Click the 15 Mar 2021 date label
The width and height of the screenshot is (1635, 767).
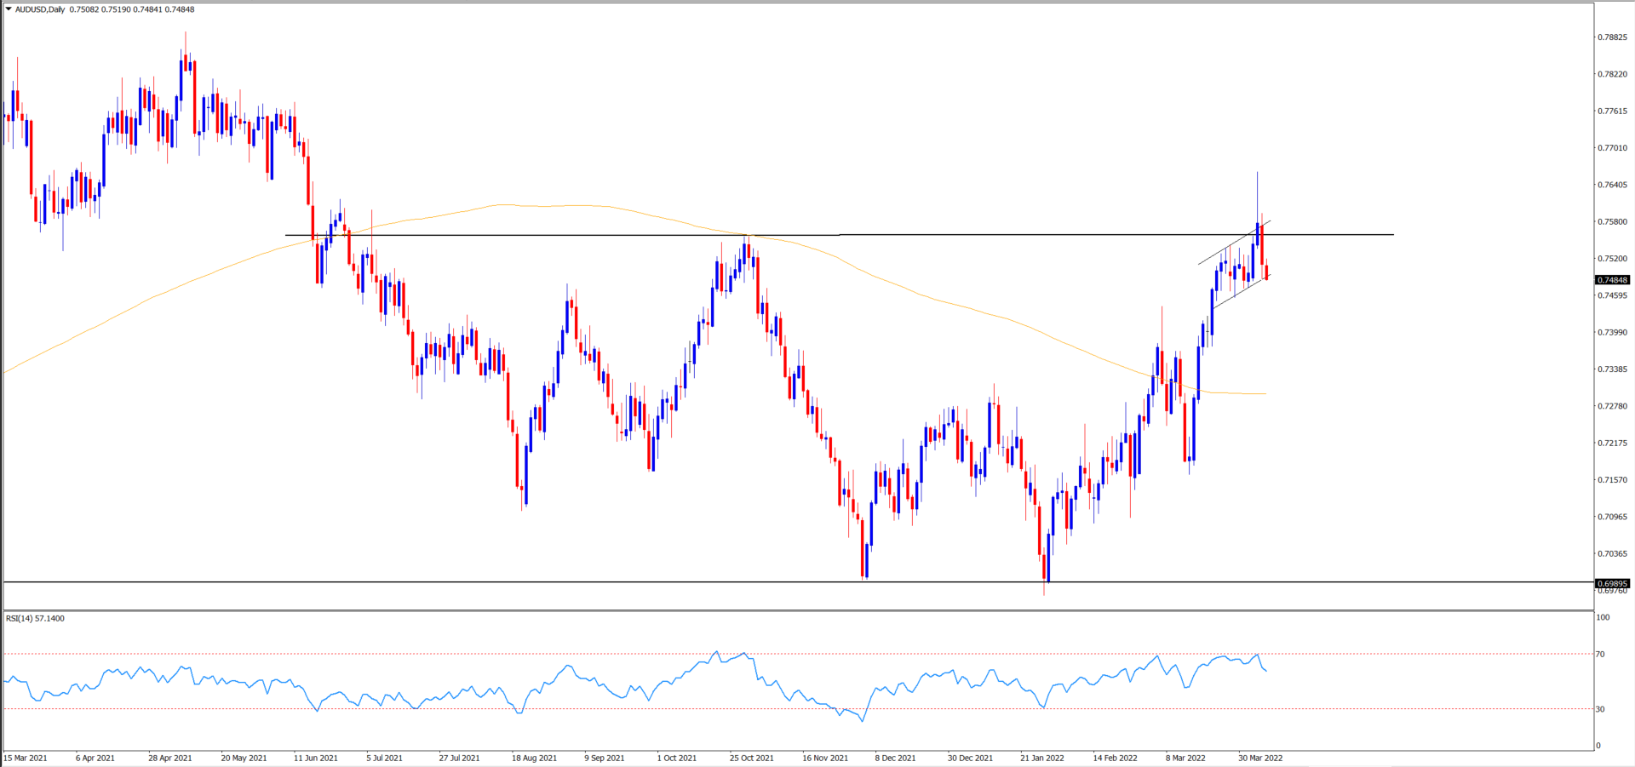(26, 758)
